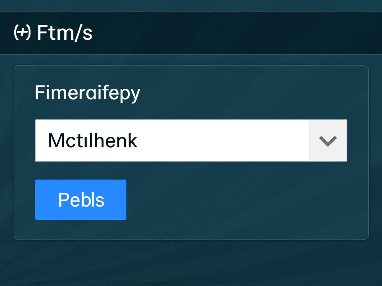Expand the Fimeraifepy combo box
Screen dimensions: 382x286
coord(328,141)
